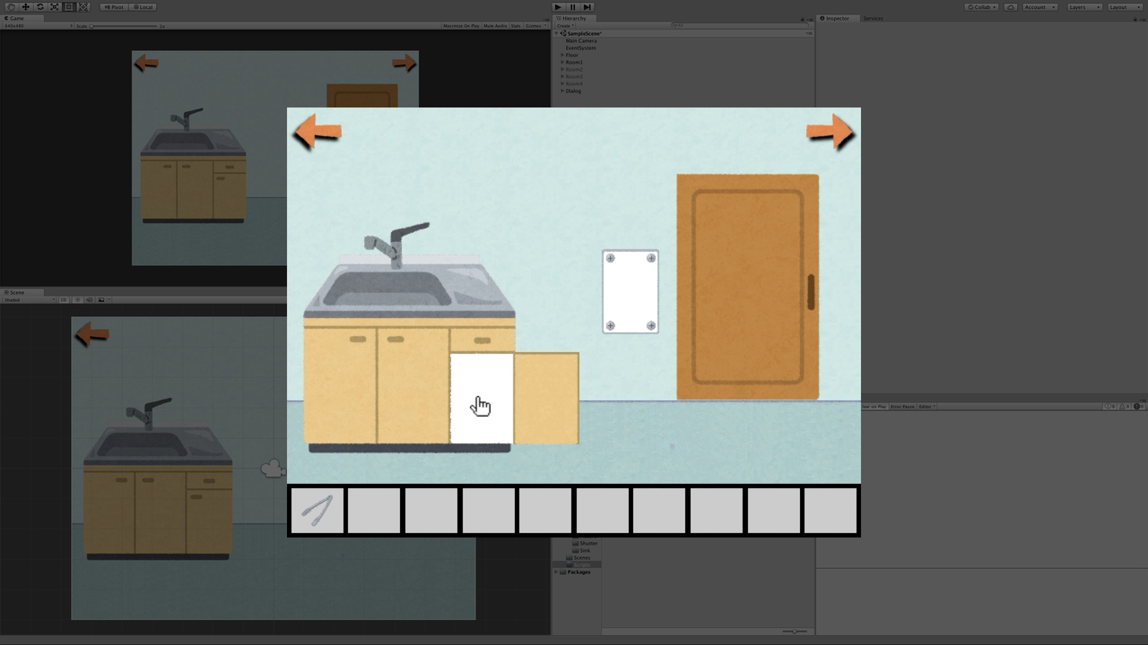
Task: Toggle the Pivot handle position button
Action: coord(114,7)
